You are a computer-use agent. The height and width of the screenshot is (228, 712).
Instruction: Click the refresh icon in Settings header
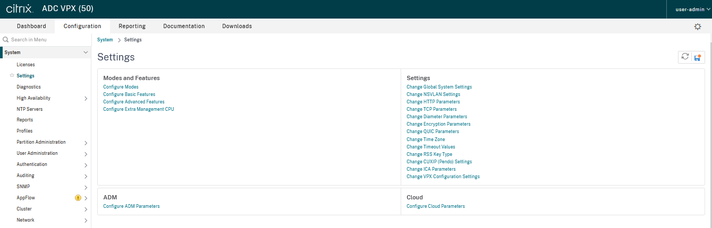[x=685, y=57]
